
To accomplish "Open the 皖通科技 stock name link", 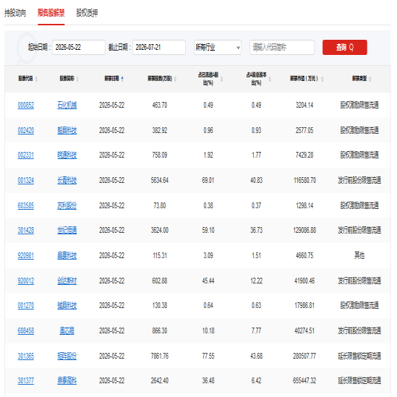I will tap(67, 155).
